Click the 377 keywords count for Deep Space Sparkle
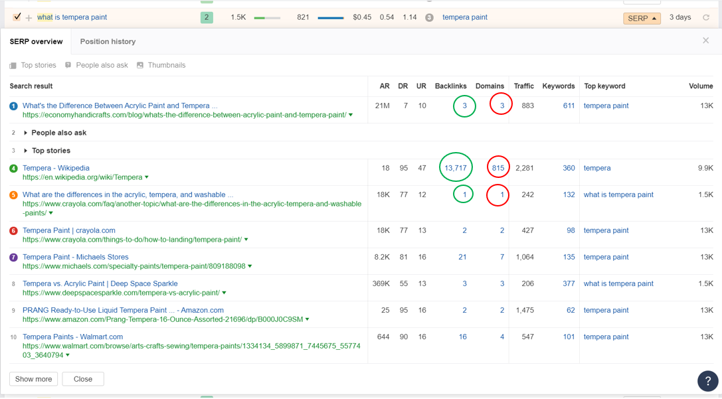The width and height of the screenshot is (722, 399). point(569,284)
